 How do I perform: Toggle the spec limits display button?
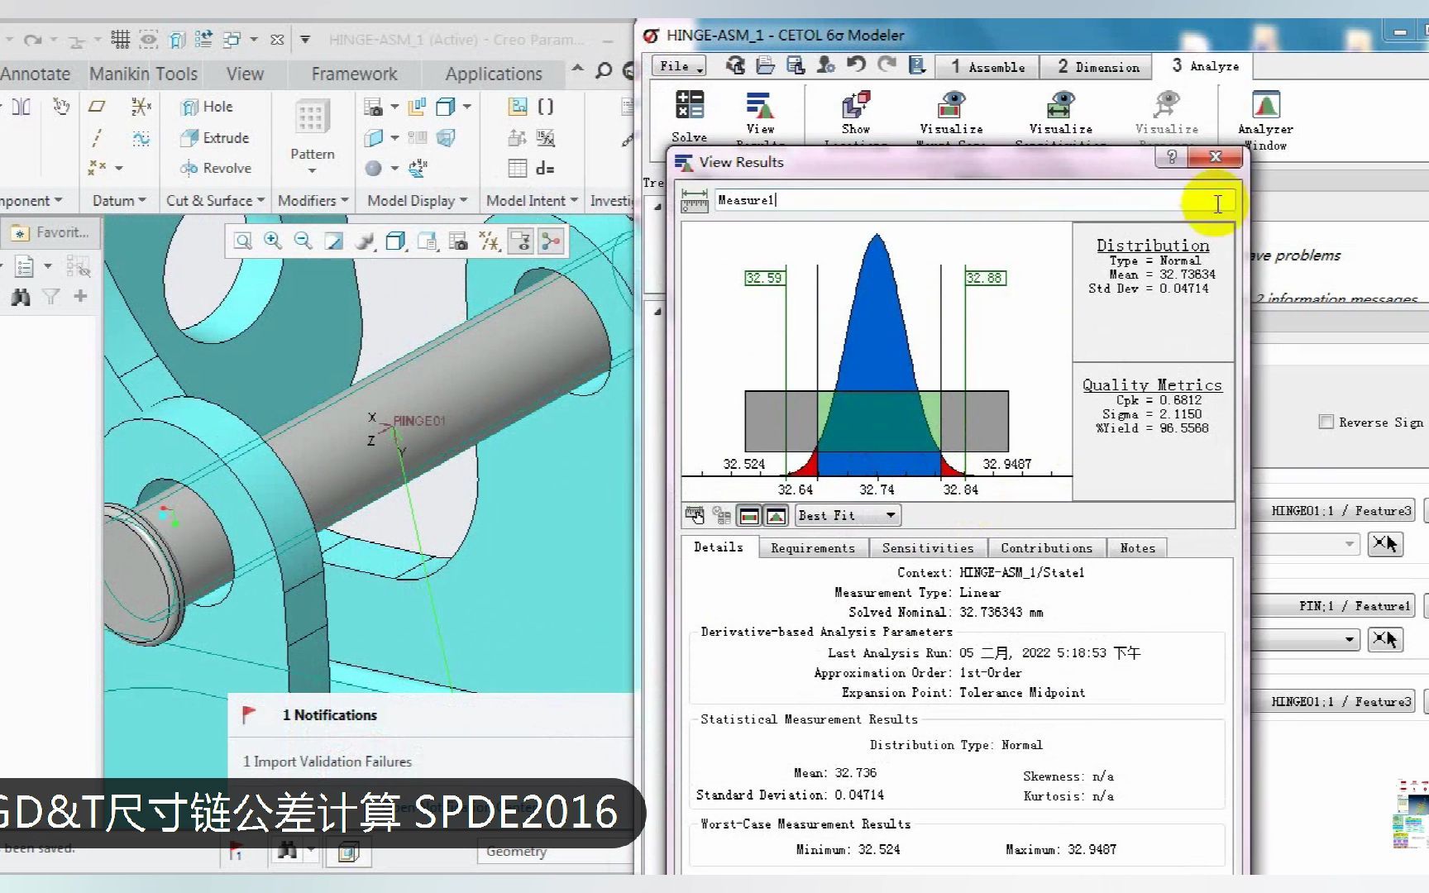coord(749,516)
